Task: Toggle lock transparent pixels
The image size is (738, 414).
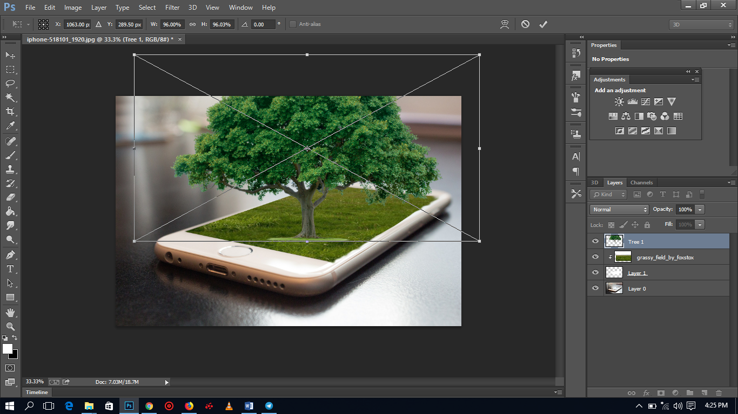Action: 611,225
